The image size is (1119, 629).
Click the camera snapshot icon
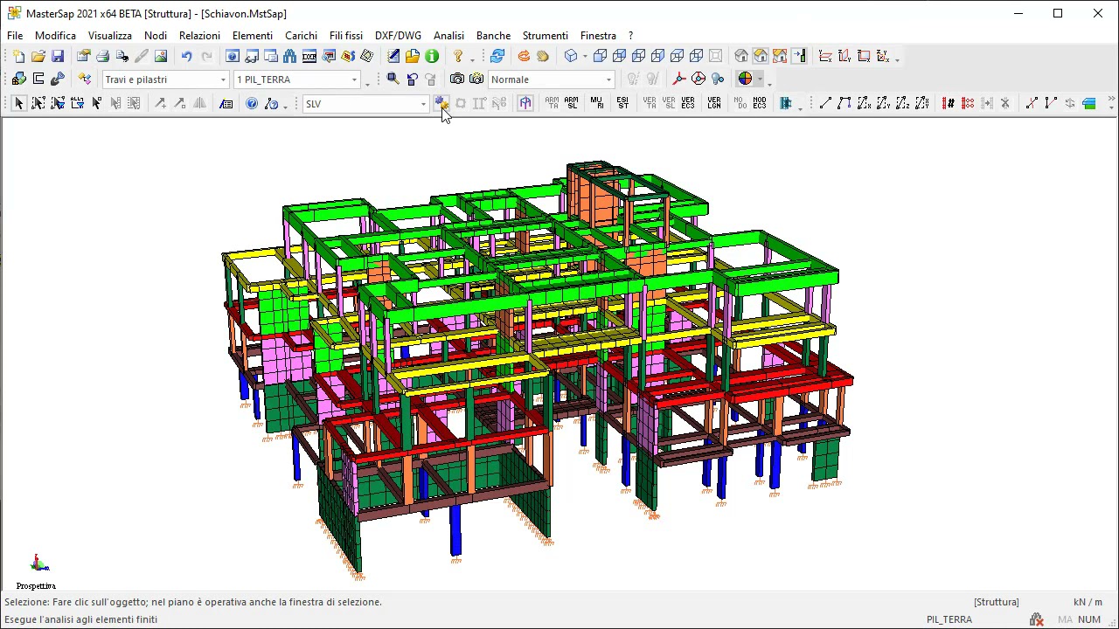tap(457, 79)
